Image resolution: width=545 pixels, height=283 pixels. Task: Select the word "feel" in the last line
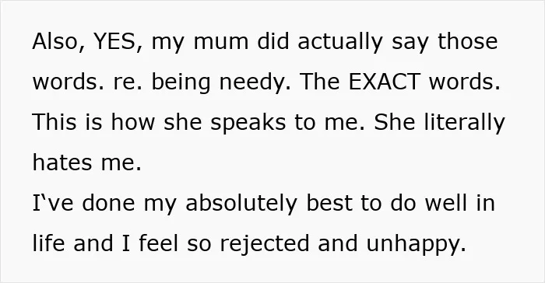(159, 243)
